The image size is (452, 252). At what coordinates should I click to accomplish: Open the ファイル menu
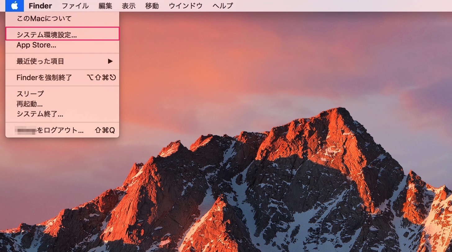pos(75,6)
